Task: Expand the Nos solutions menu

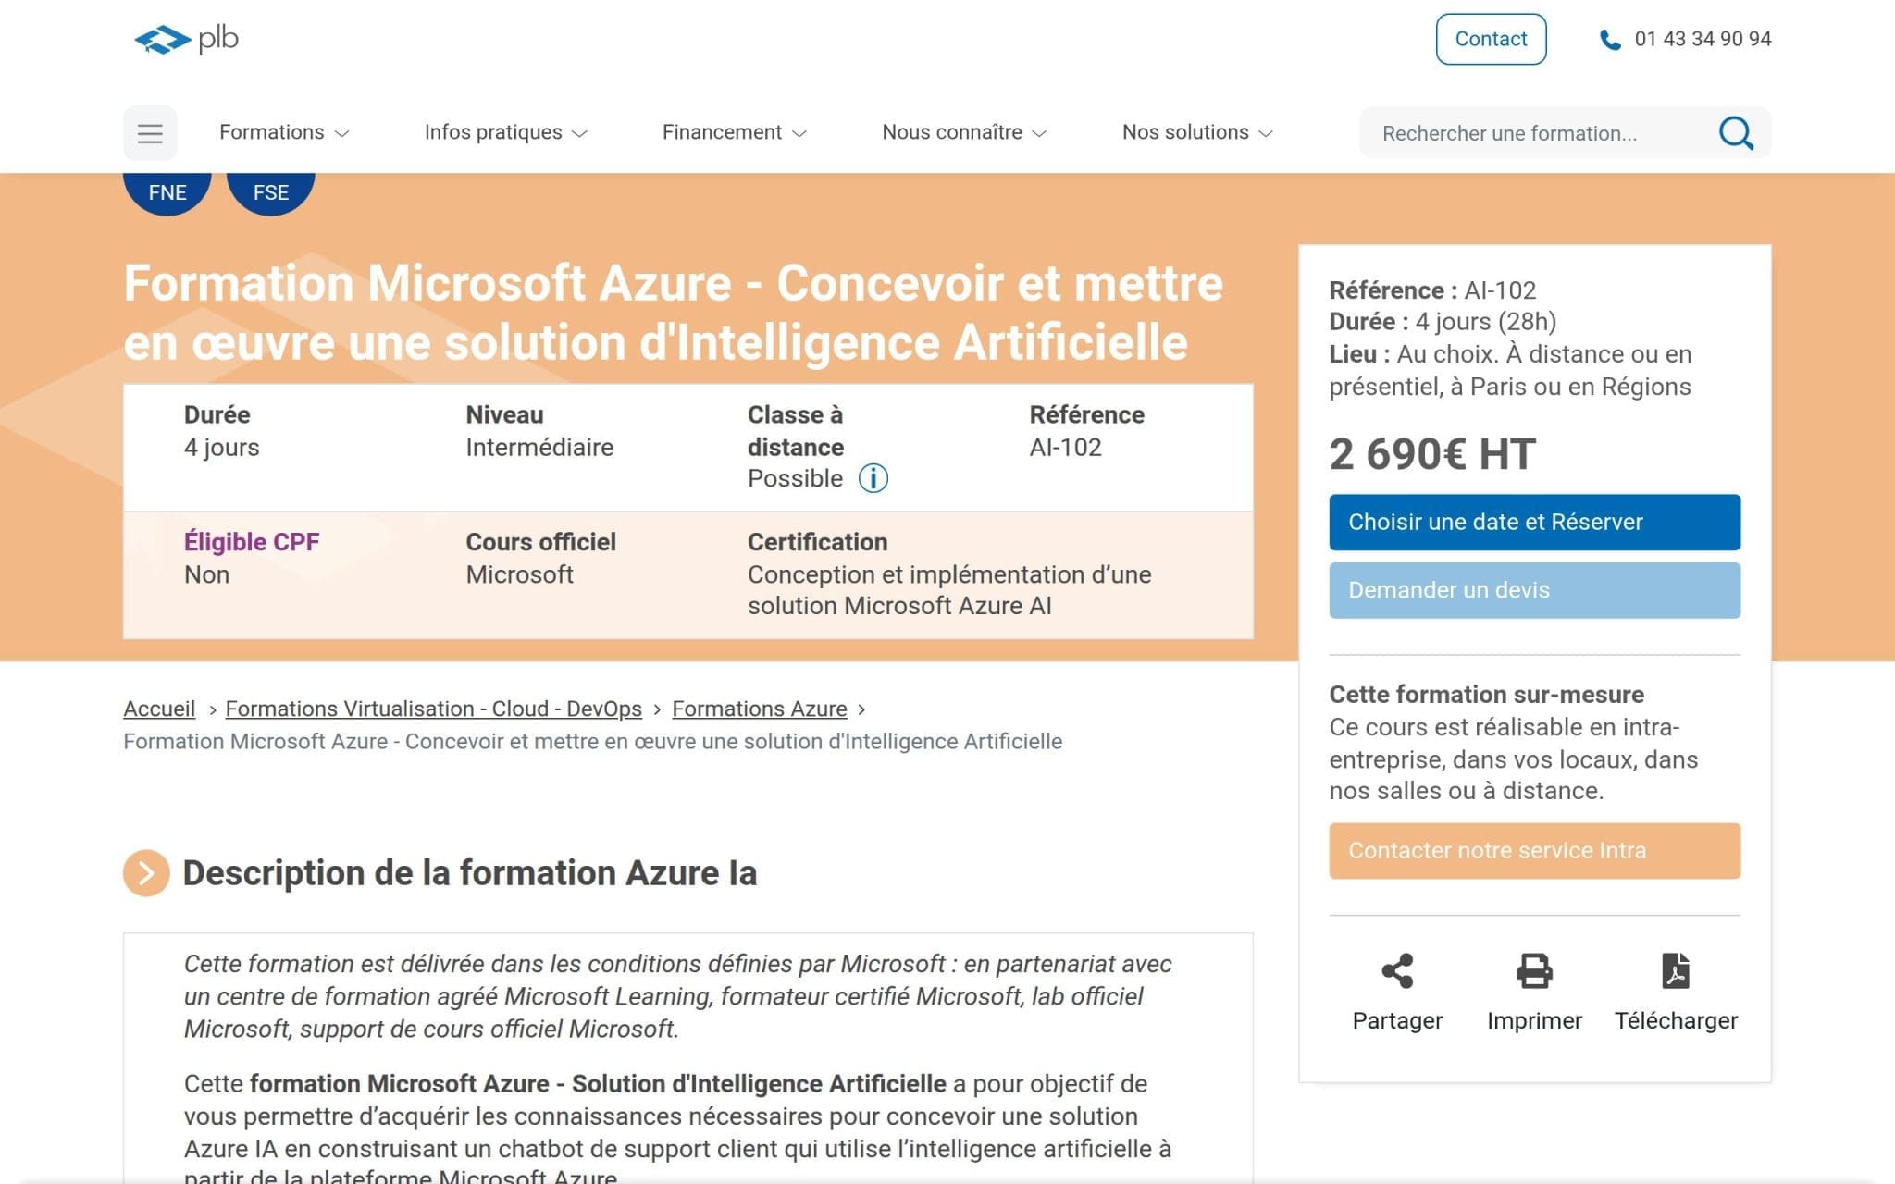Action: 1197,132
